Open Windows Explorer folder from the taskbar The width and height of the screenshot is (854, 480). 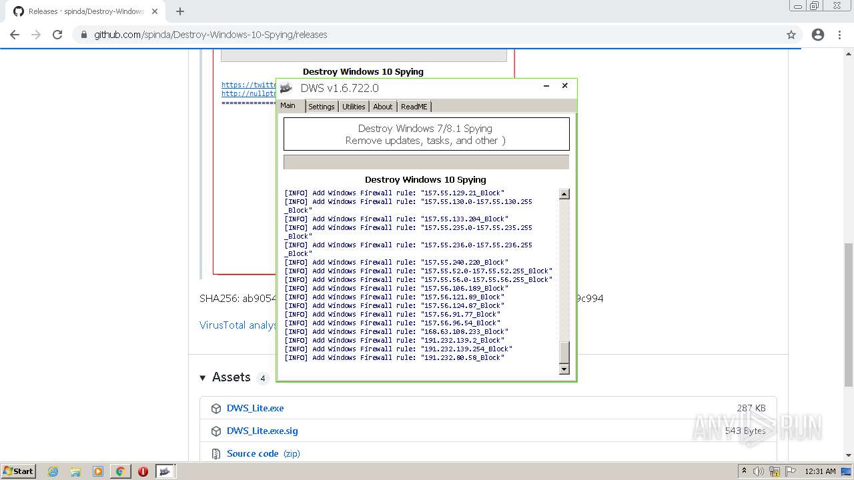coord(75,471)
